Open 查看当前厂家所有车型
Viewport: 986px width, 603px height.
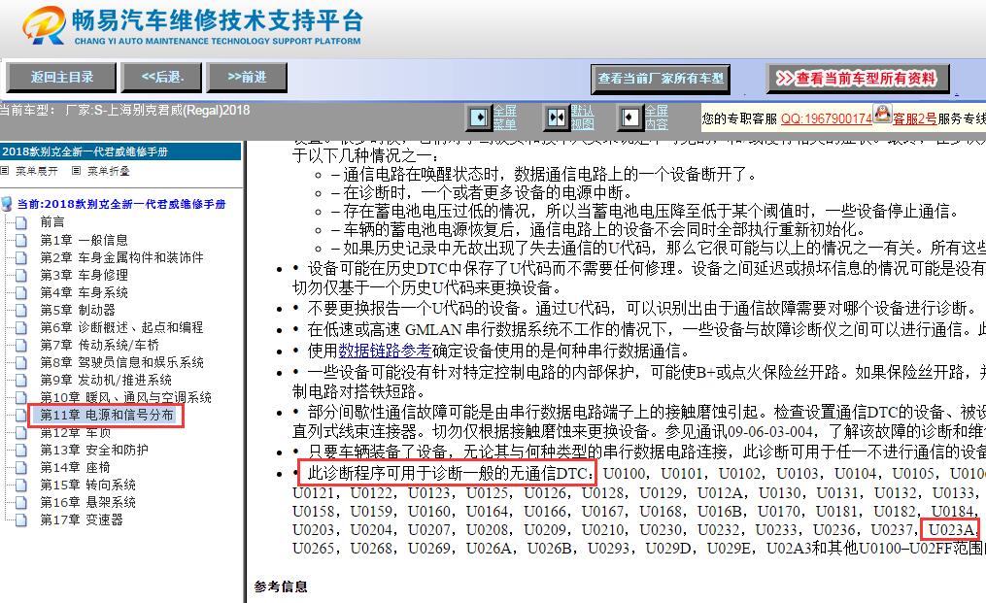(x=661, y=80)
